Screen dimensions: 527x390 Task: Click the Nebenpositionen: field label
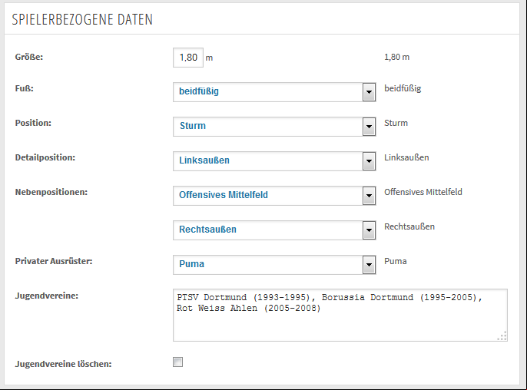(51, 192)
